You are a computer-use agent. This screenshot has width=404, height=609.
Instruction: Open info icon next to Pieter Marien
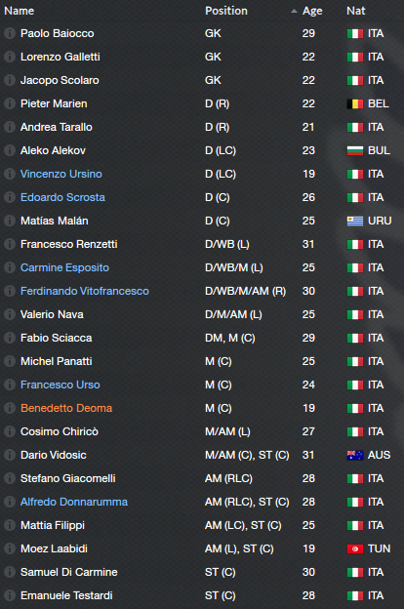tap(10, 103)
